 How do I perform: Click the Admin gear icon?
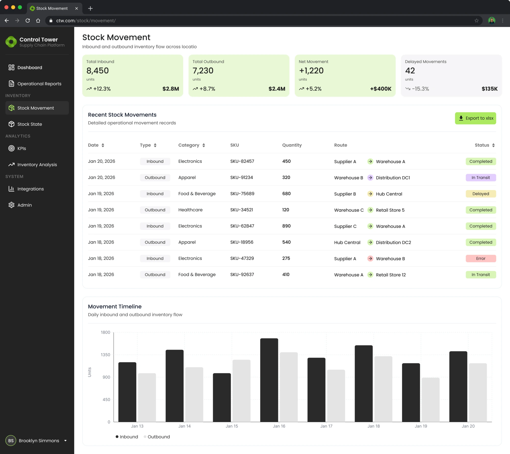pyautogui.click(x=11, y=205)
